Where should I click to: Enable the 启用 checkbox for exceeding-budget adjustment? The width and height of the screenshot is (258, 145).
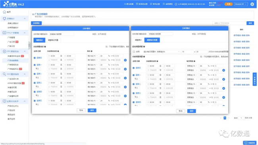[x=134, y=52]
